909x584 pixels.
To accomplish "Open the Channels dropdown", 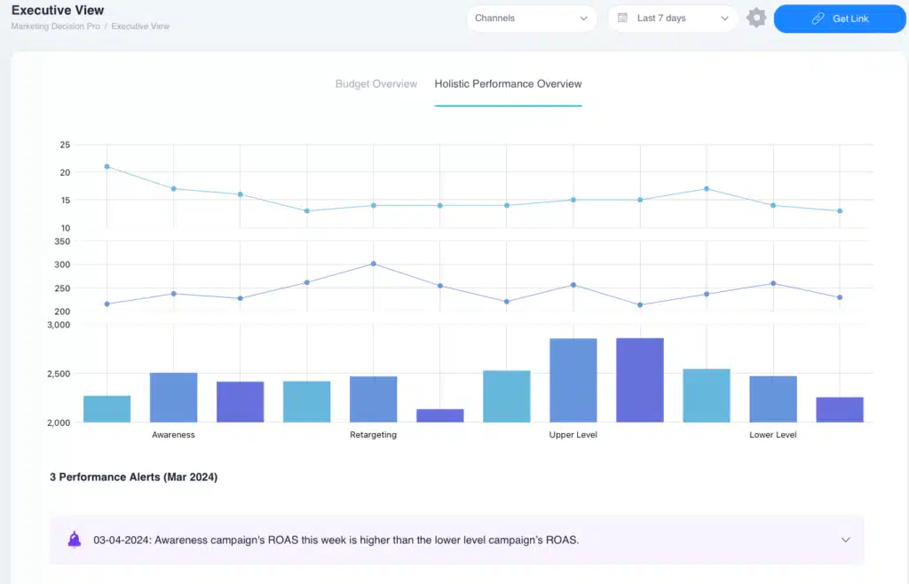I will (x=531, y=18).
